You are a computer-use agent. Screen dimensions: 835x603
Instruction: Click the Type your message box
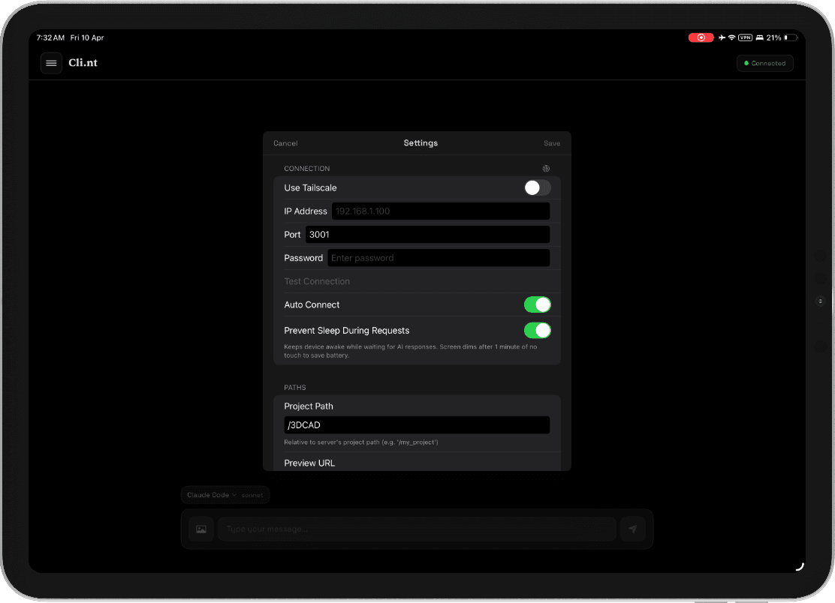(417, 529)
